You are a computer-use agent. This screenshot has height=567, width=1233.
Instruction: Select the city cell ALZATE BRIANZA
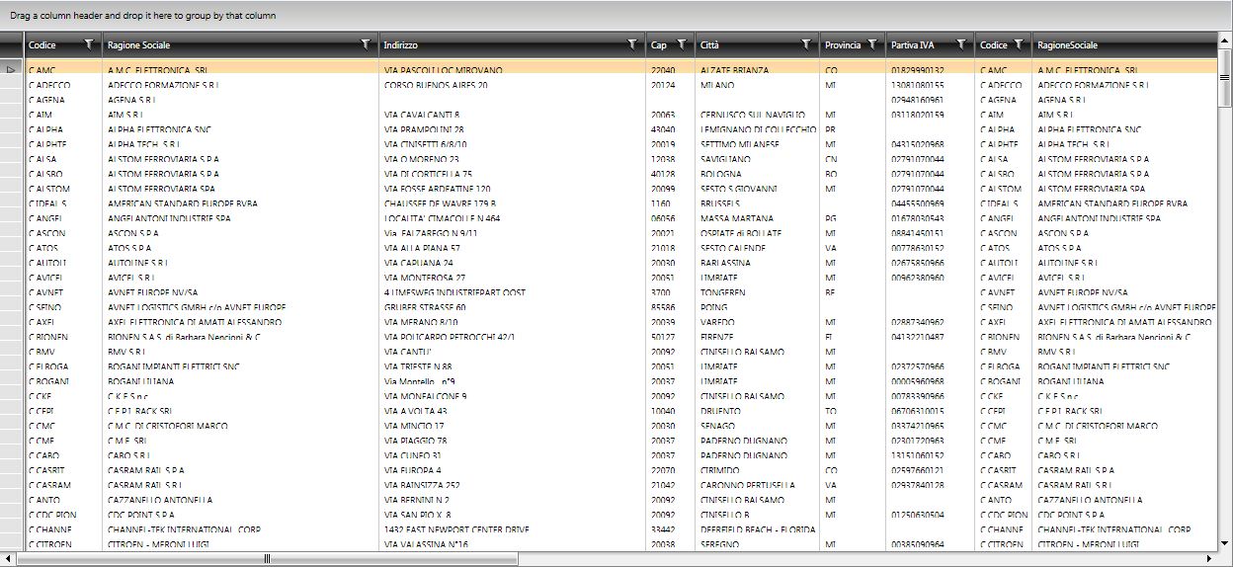point(758,70)
